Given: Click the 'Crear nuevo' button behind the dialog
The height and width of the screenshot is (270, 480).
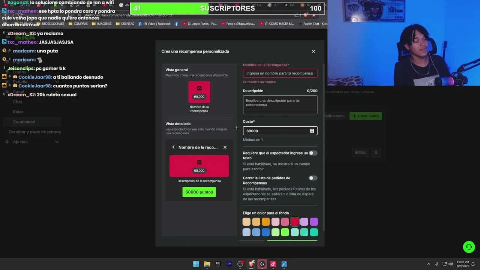Looking at the screenshot, I should pos(366,116).
